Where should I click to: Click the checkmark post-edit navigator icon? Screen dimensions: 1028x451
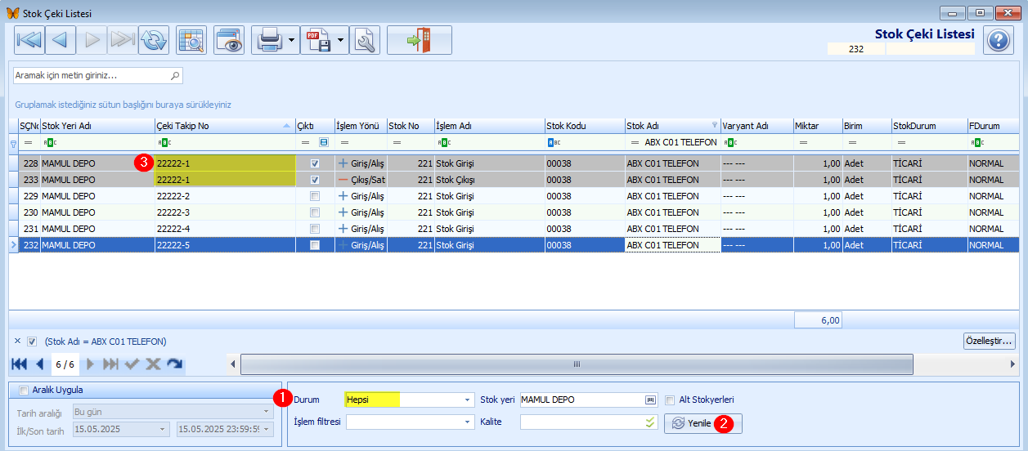coord(132,364)
